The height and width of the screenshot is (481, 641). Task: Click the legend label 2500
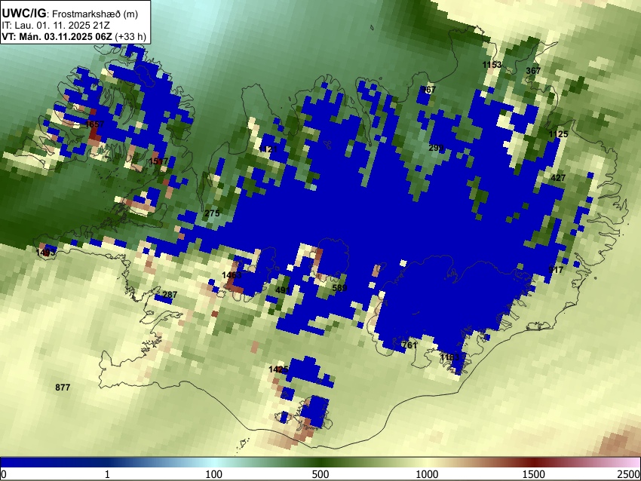coord(629,474)
